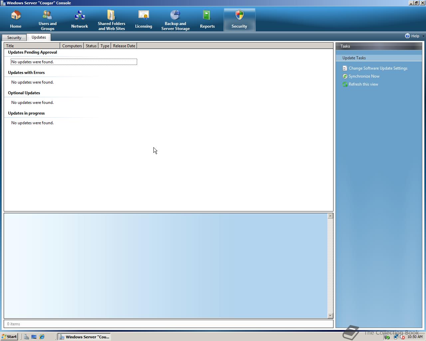Screen dimensions: 426x341
Task: Select 'No updates were found' under Updates with Errors
Action: click(x=32, y=82)
